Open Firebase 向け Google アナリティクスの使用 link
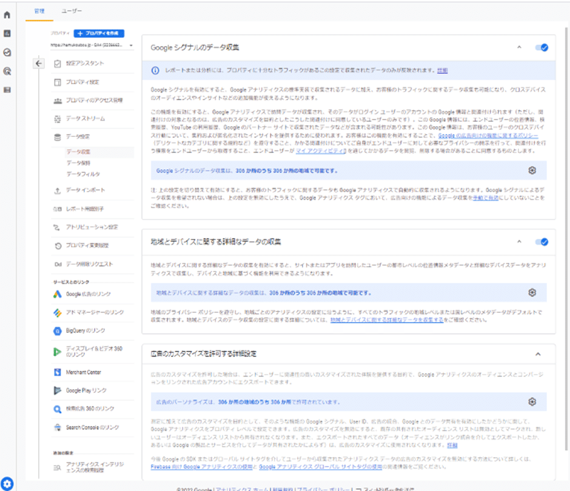This screenshot has height=491, width=570. coord(201,467)
